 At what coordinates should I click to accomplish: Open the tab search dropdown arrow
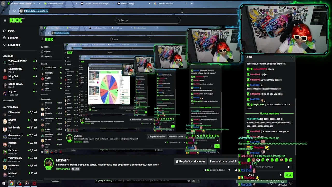point(3,4)
